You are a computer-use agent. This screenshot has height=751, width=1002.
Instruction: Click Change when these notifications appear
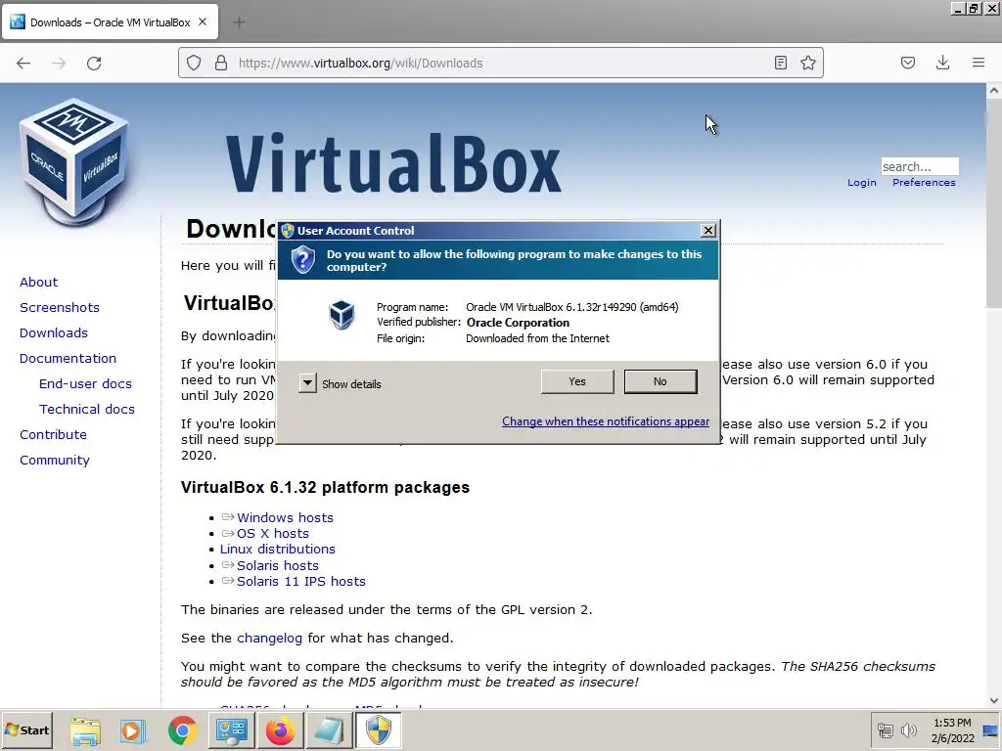(605, 421)
